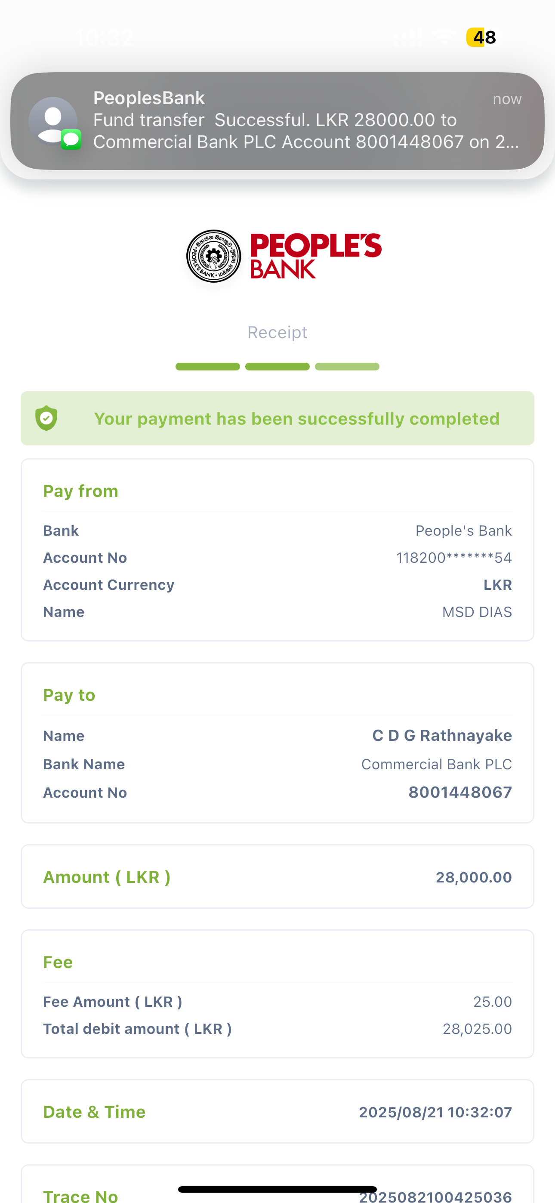
Task: Tap the Date & Time value 2025/08/21
Action: coord(435,1112)
